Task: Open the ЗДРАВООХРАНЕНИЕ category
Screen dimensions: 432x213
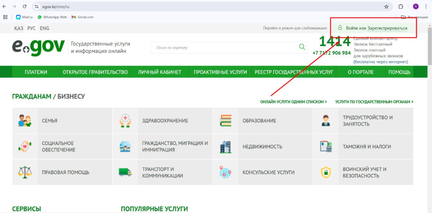Action: [x=162, y=121]
